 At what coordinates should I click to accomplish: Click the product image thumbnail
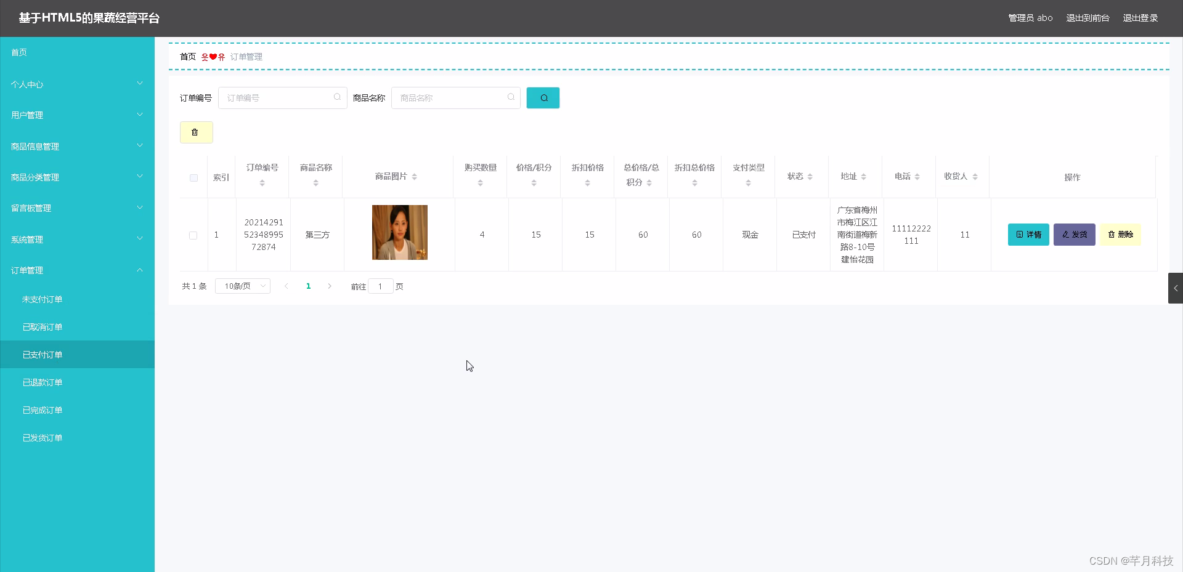(x=399, y=232)
